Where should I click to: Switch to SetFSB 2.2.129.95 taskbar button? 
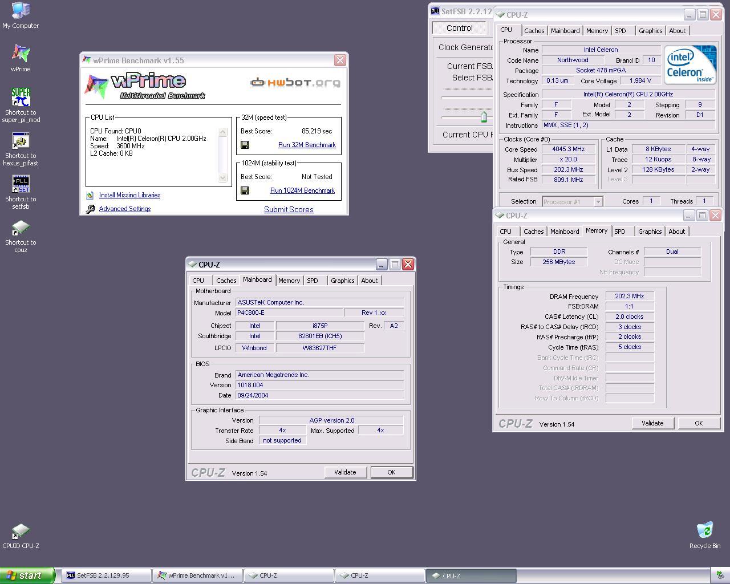click(x=106, y=575)
